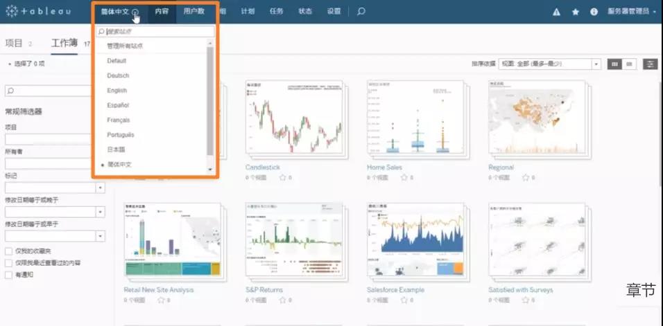663x326 pixels.
Task: Check the 仅限我最近查看过的内容 checkbox
Action: point(8,263)
